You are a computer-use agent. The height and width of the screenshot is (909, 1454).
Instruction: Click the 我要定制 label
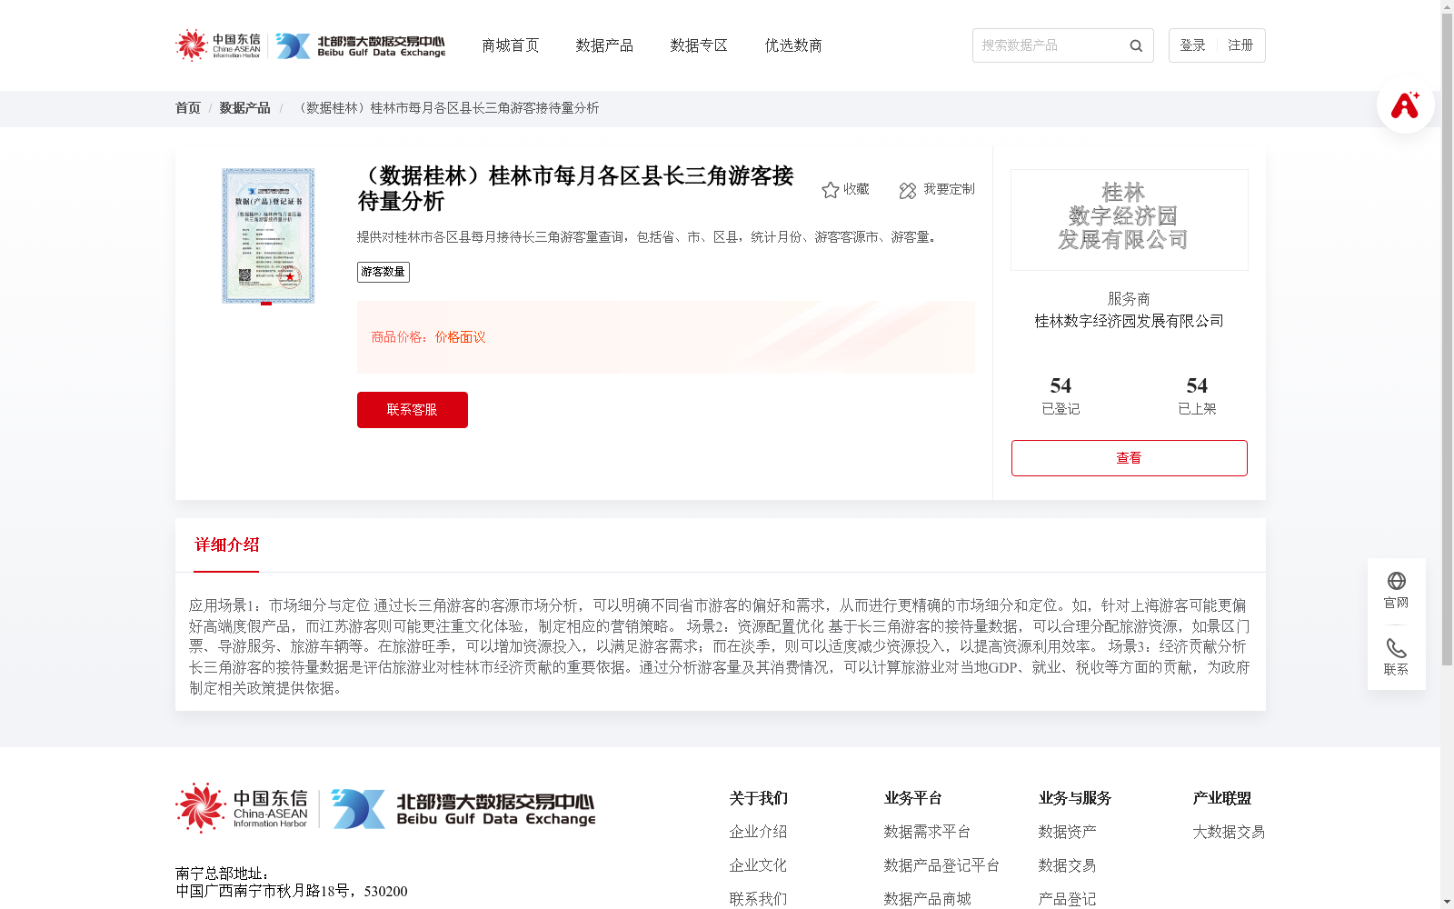click(x=949, y=189)
